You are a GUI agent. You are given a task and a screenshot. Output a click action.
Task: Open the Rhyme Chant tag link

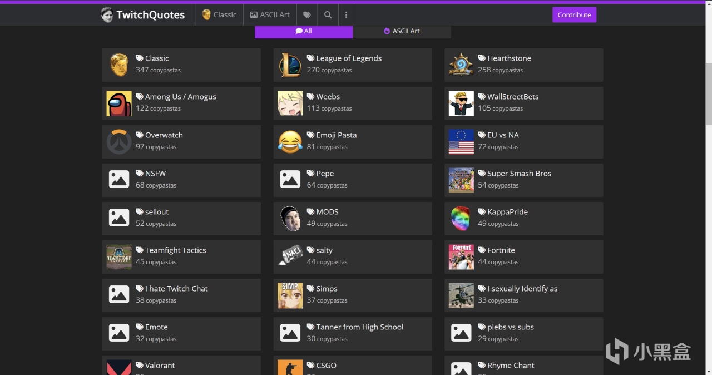coord(506,366)
